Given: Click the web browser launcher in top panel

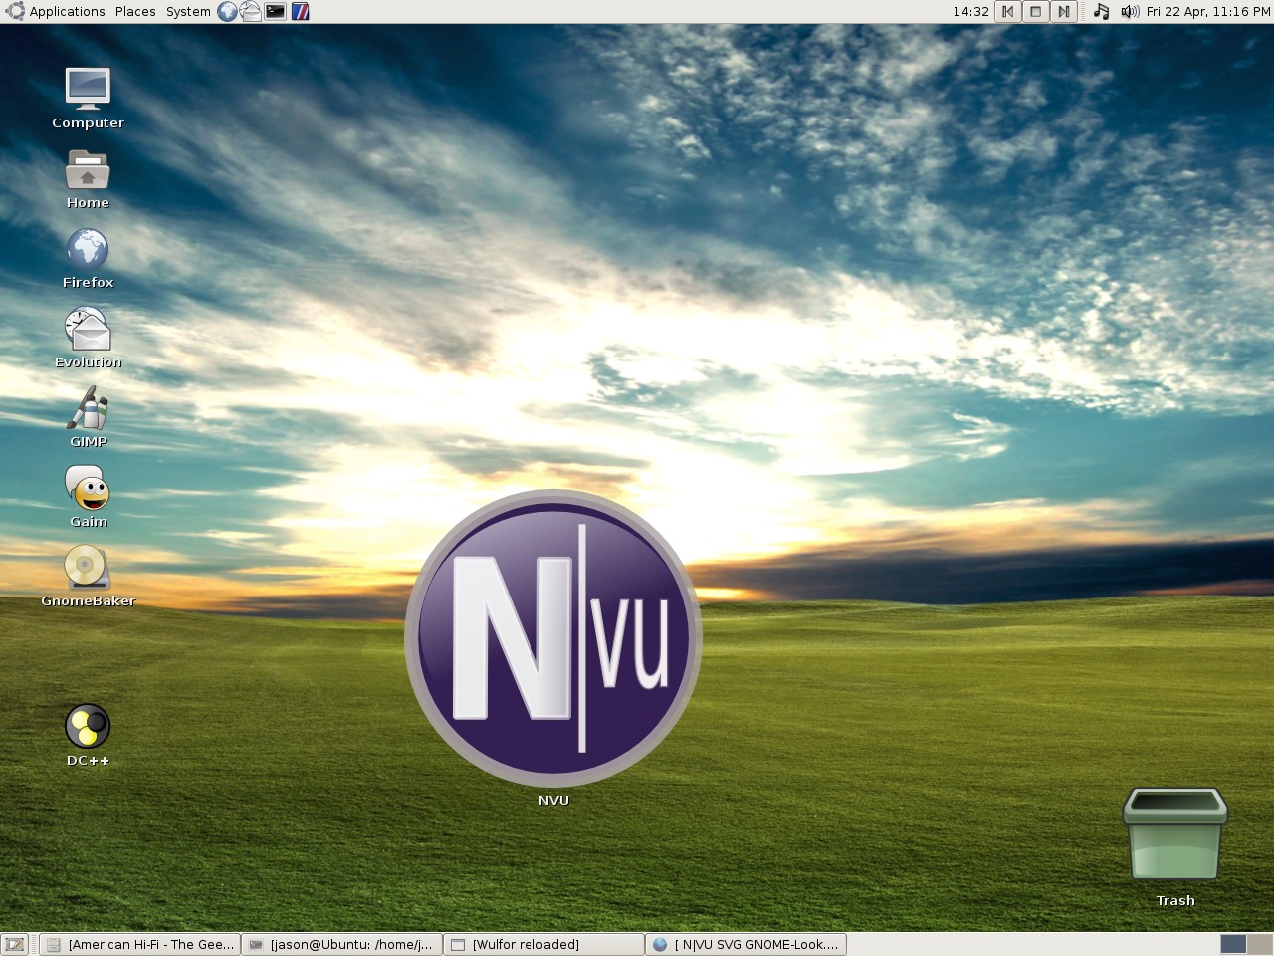Looking at the screenshot, I should pyautogui.click(x=228, y=12).
